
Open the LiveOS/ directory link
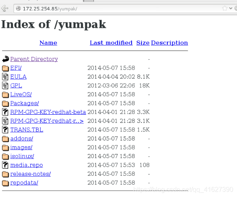[x=21, y=94]
